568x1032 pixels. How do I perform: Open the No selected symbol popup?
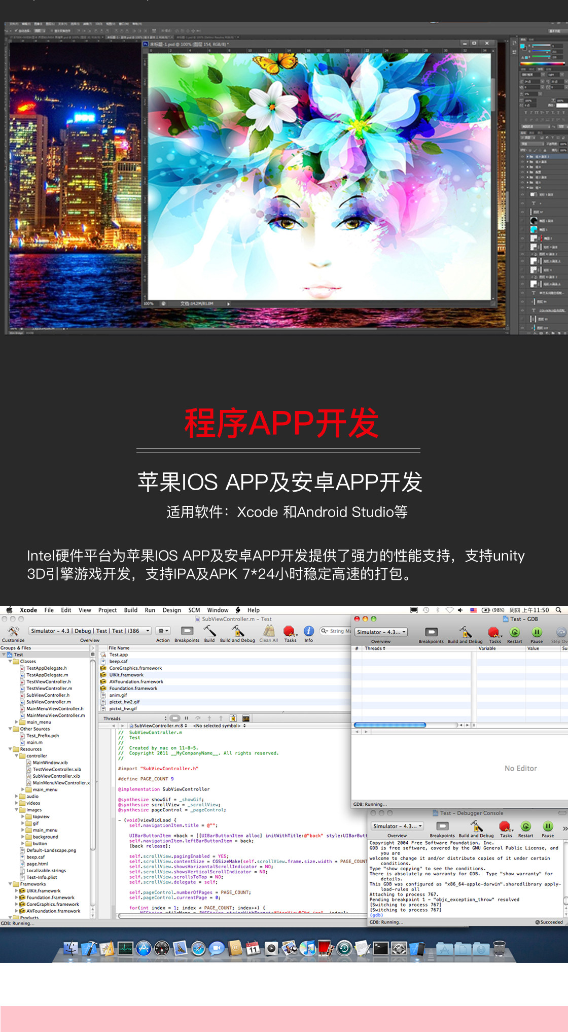[x=219, y=726]
